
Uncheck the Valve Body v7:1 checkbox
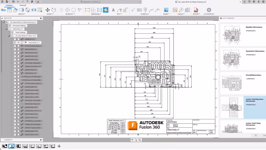pos(15,43)
